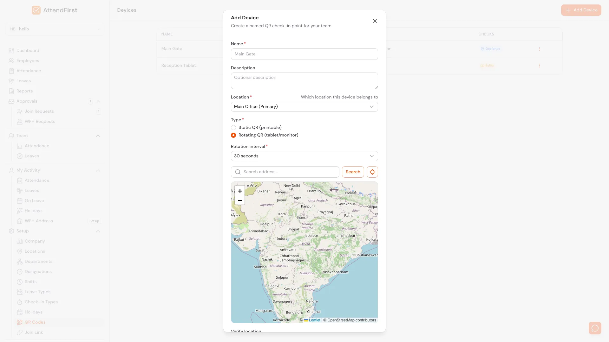The height and width of the screenshot is (342, 609).
Task: Open the Location dropdown
Action: (304, 107)
